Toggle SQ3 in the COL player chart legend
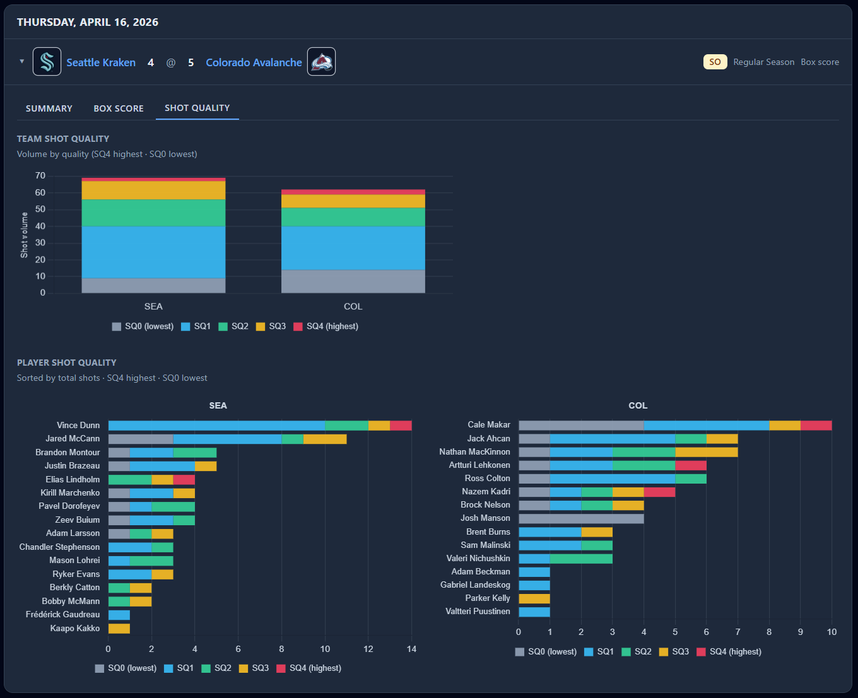Image resolution: width=858 pixels, height=698 pixels. pos(674,651)
